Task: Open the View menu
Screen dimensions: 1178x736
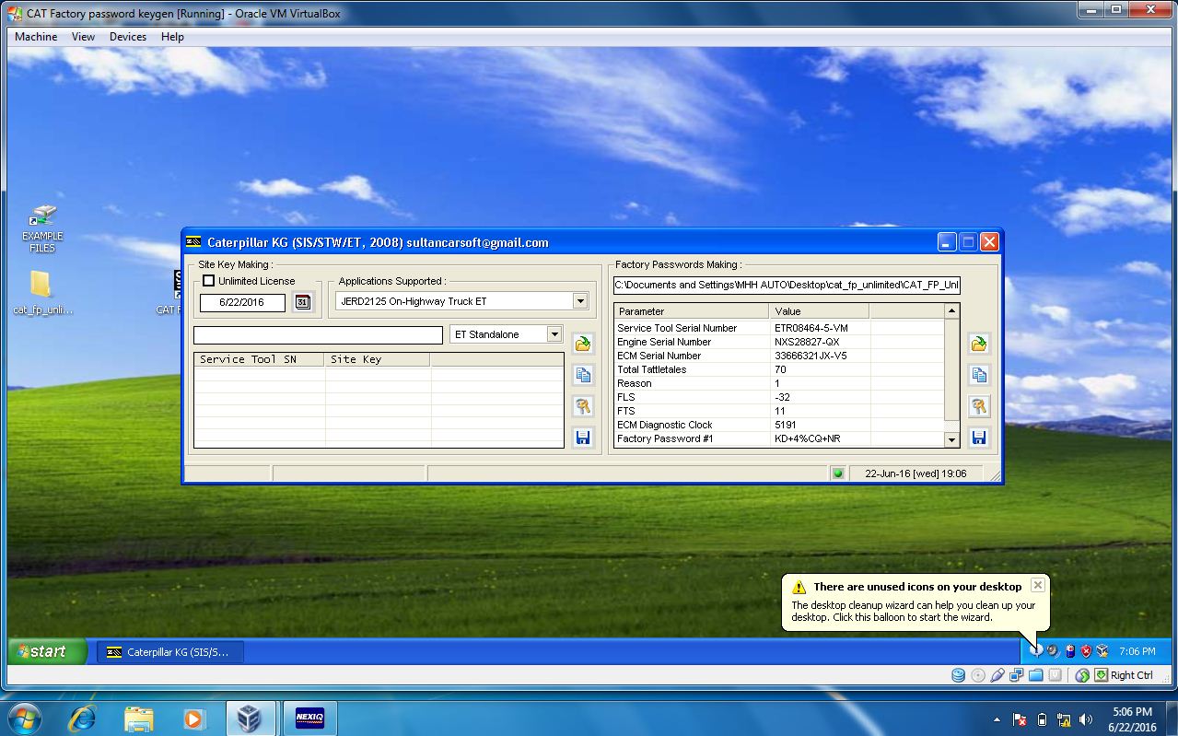Action: [83, 37]
